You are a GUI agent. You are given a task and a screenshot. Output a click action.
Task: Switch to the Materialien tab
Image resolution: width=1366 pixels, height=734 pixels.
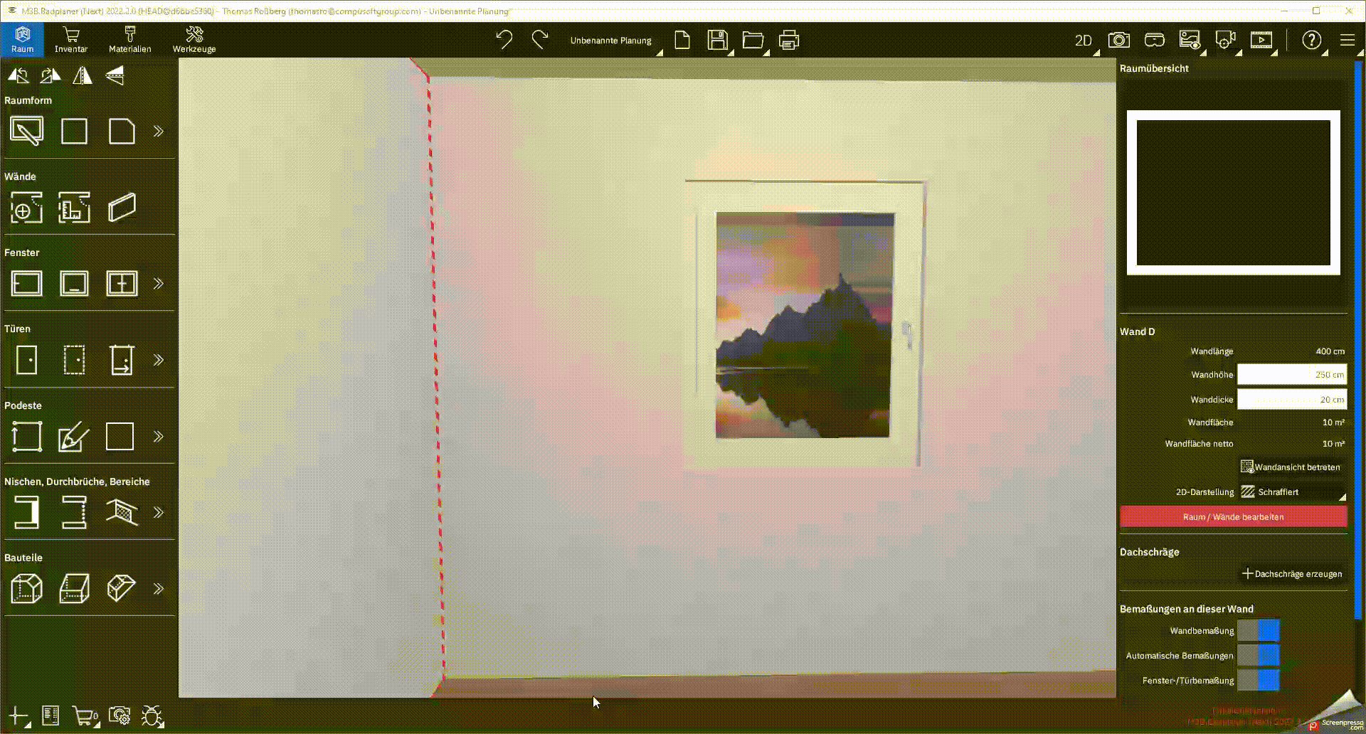pos(129,40)
